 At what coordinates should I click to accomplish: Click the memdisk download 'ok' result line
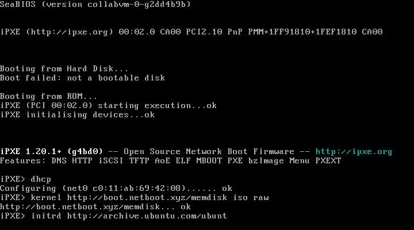95,207
